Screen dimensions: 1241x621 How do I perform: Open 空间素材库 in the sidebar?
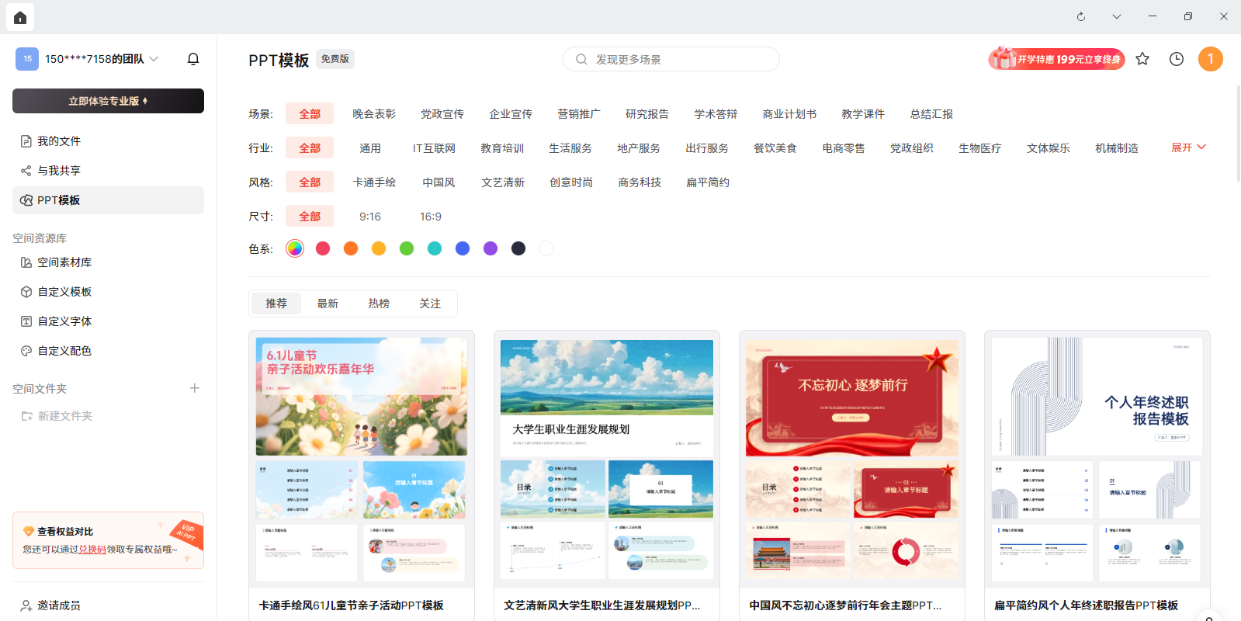pos(64,262)
